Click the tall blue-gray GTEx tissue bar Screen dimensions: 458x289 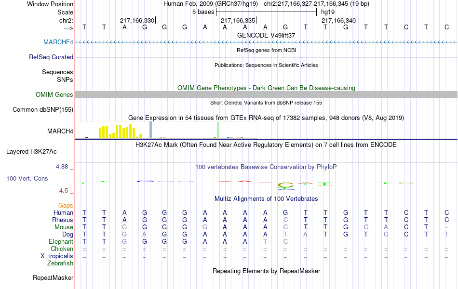point(151,130)
